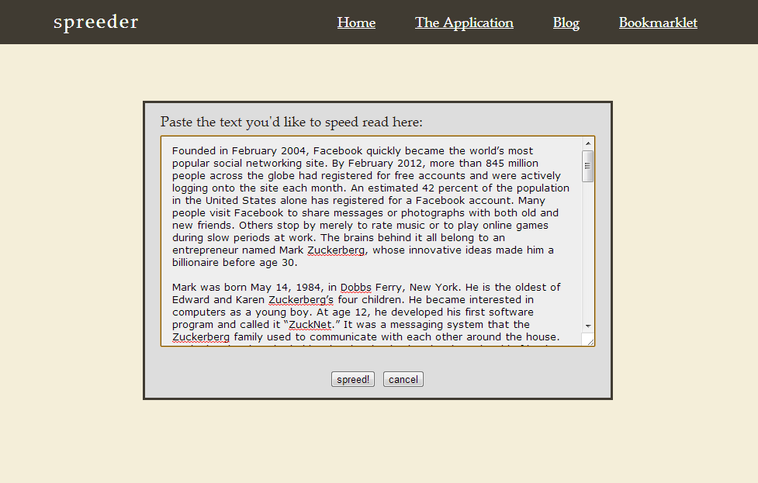This screenshot has height=483, width=758.
Task: Click the underlined word Zuckerberg
Action: coord(335,250)
